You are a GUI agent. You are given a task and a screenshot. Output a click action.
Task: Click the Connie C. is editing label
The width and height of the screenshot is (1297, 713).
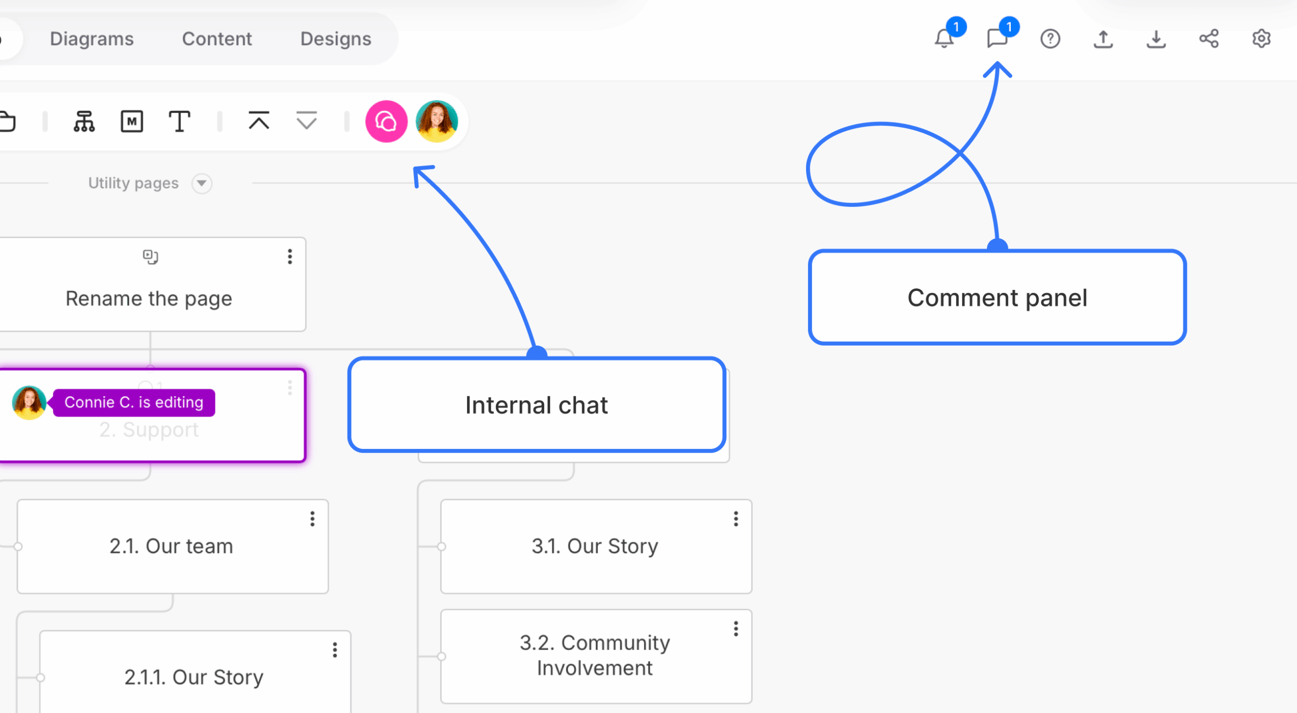coord(134,402)
